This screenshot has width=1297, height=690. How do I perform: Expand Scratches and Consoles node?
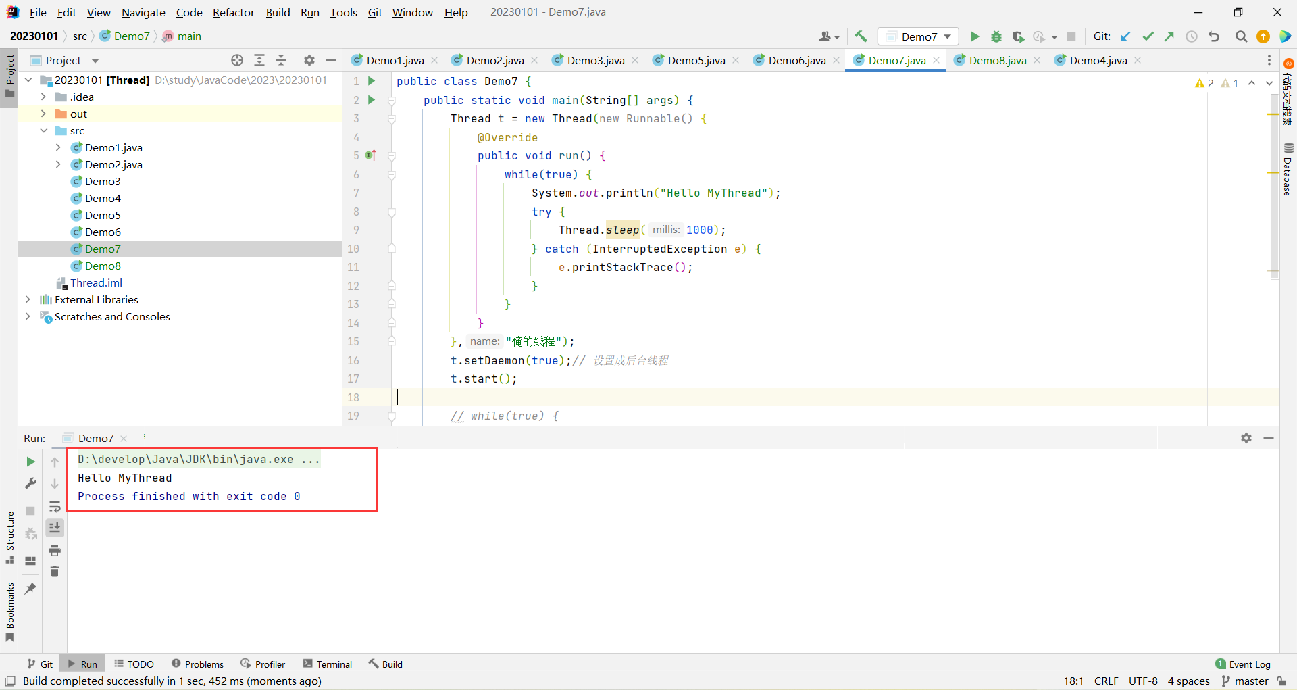28,316
